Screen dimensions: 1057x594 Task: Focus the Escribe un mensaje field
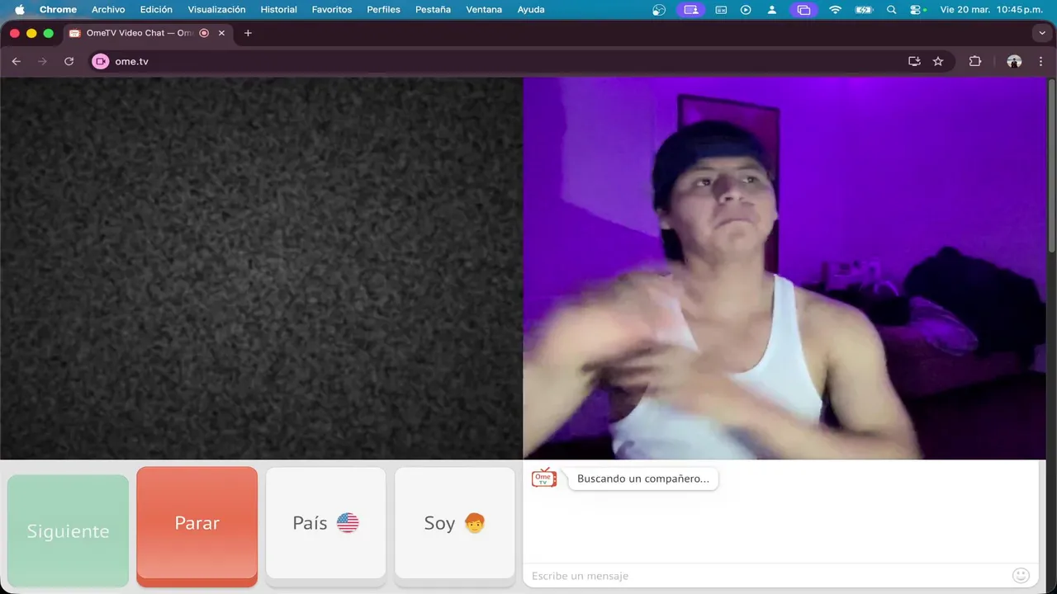768,576
